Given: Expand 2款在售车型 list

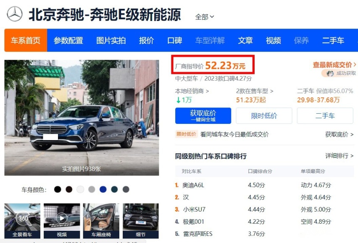Looking at the screenshot, I should click(x=255, y=91).
